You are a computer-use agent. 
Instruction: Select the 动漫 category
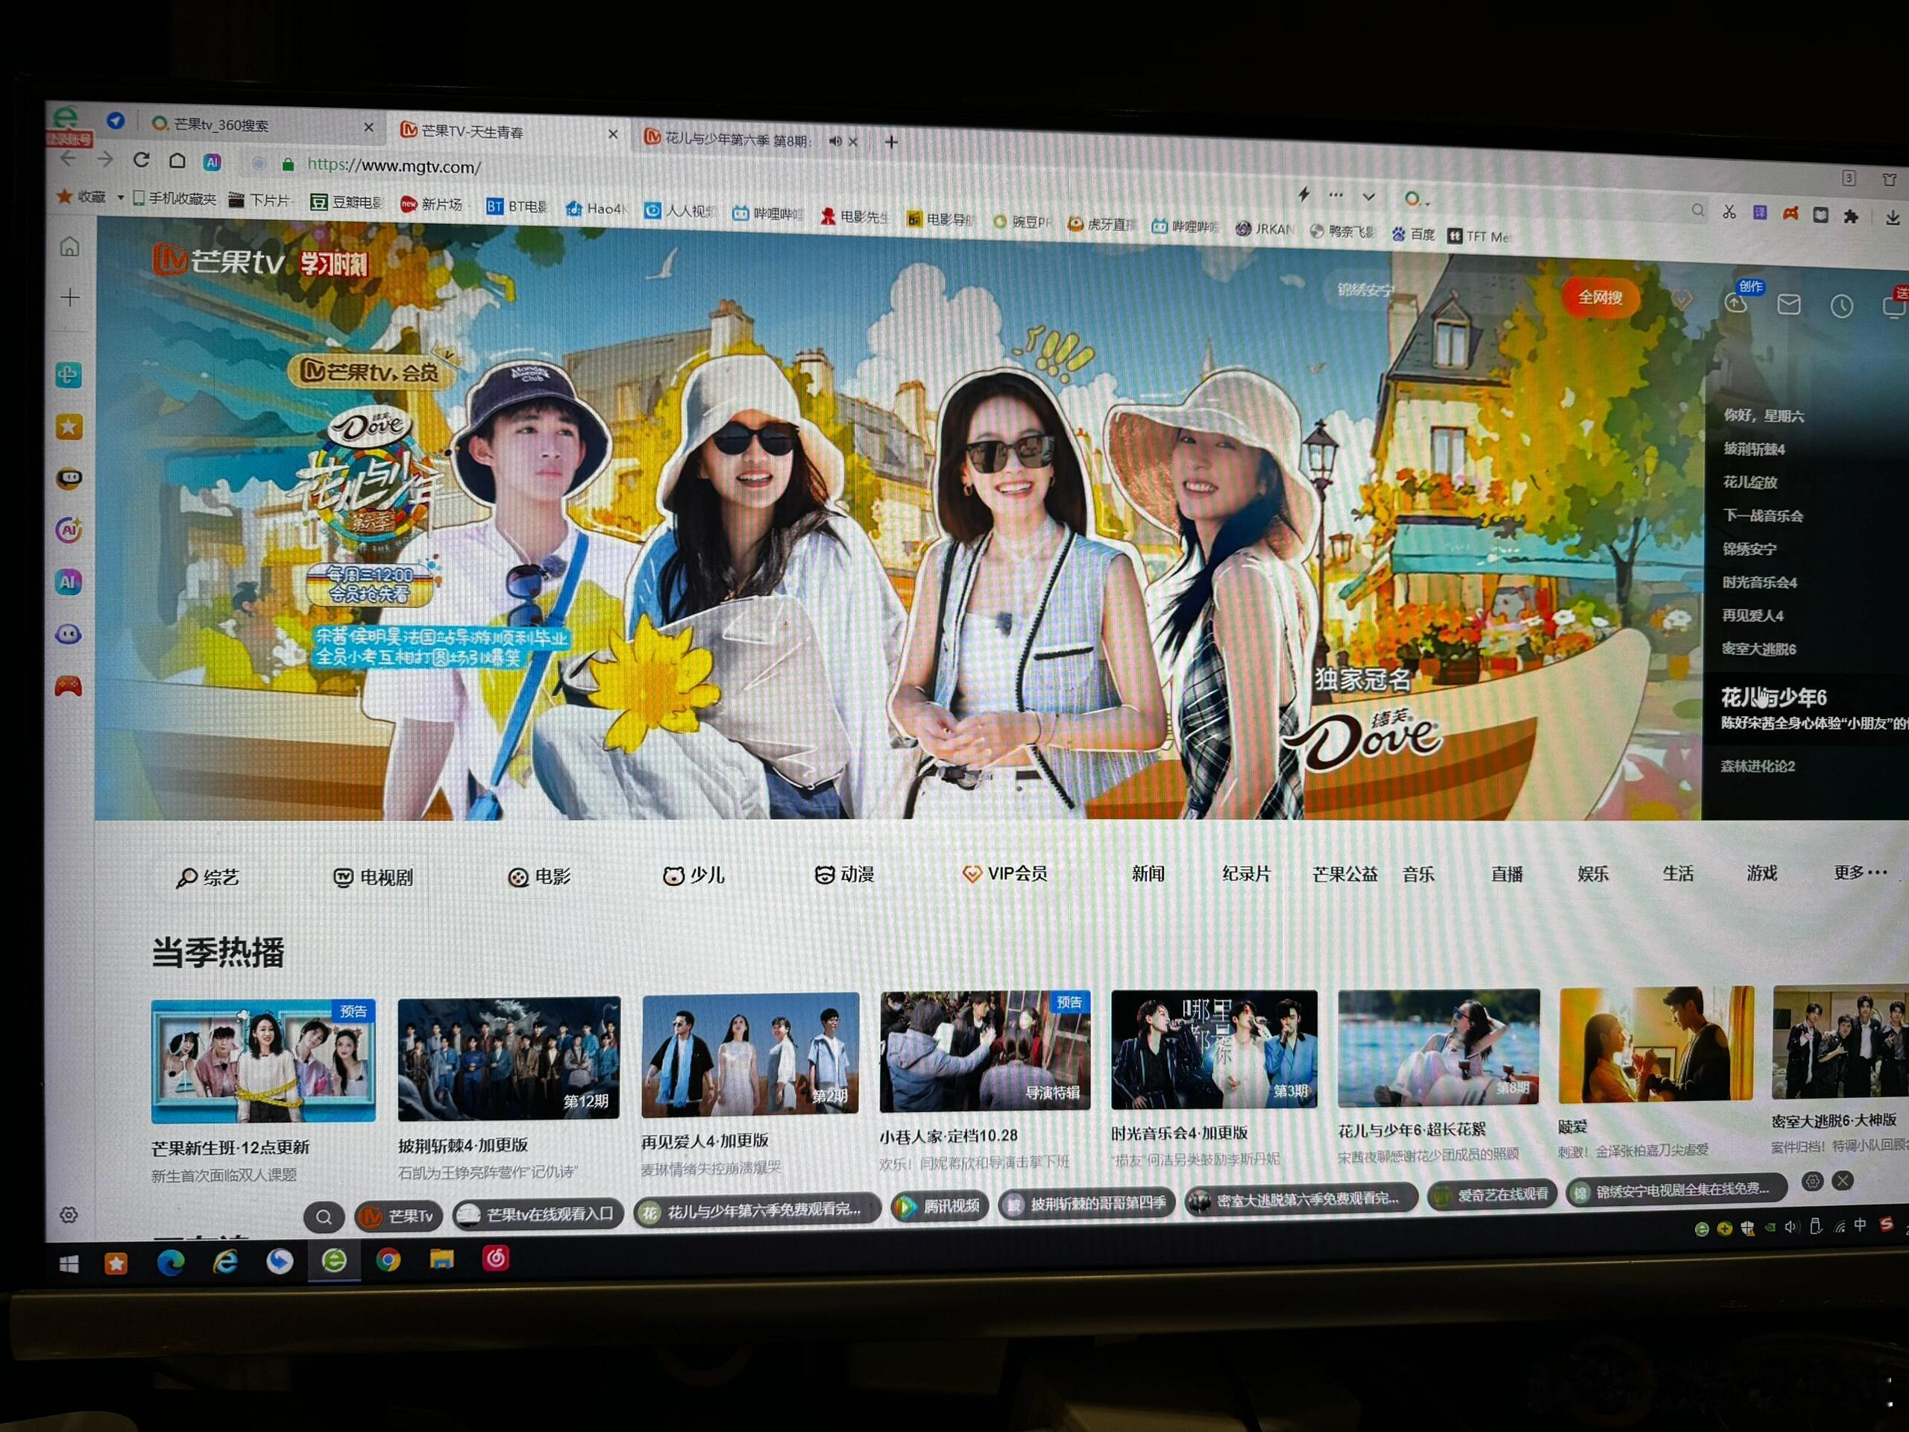[844, 874]
